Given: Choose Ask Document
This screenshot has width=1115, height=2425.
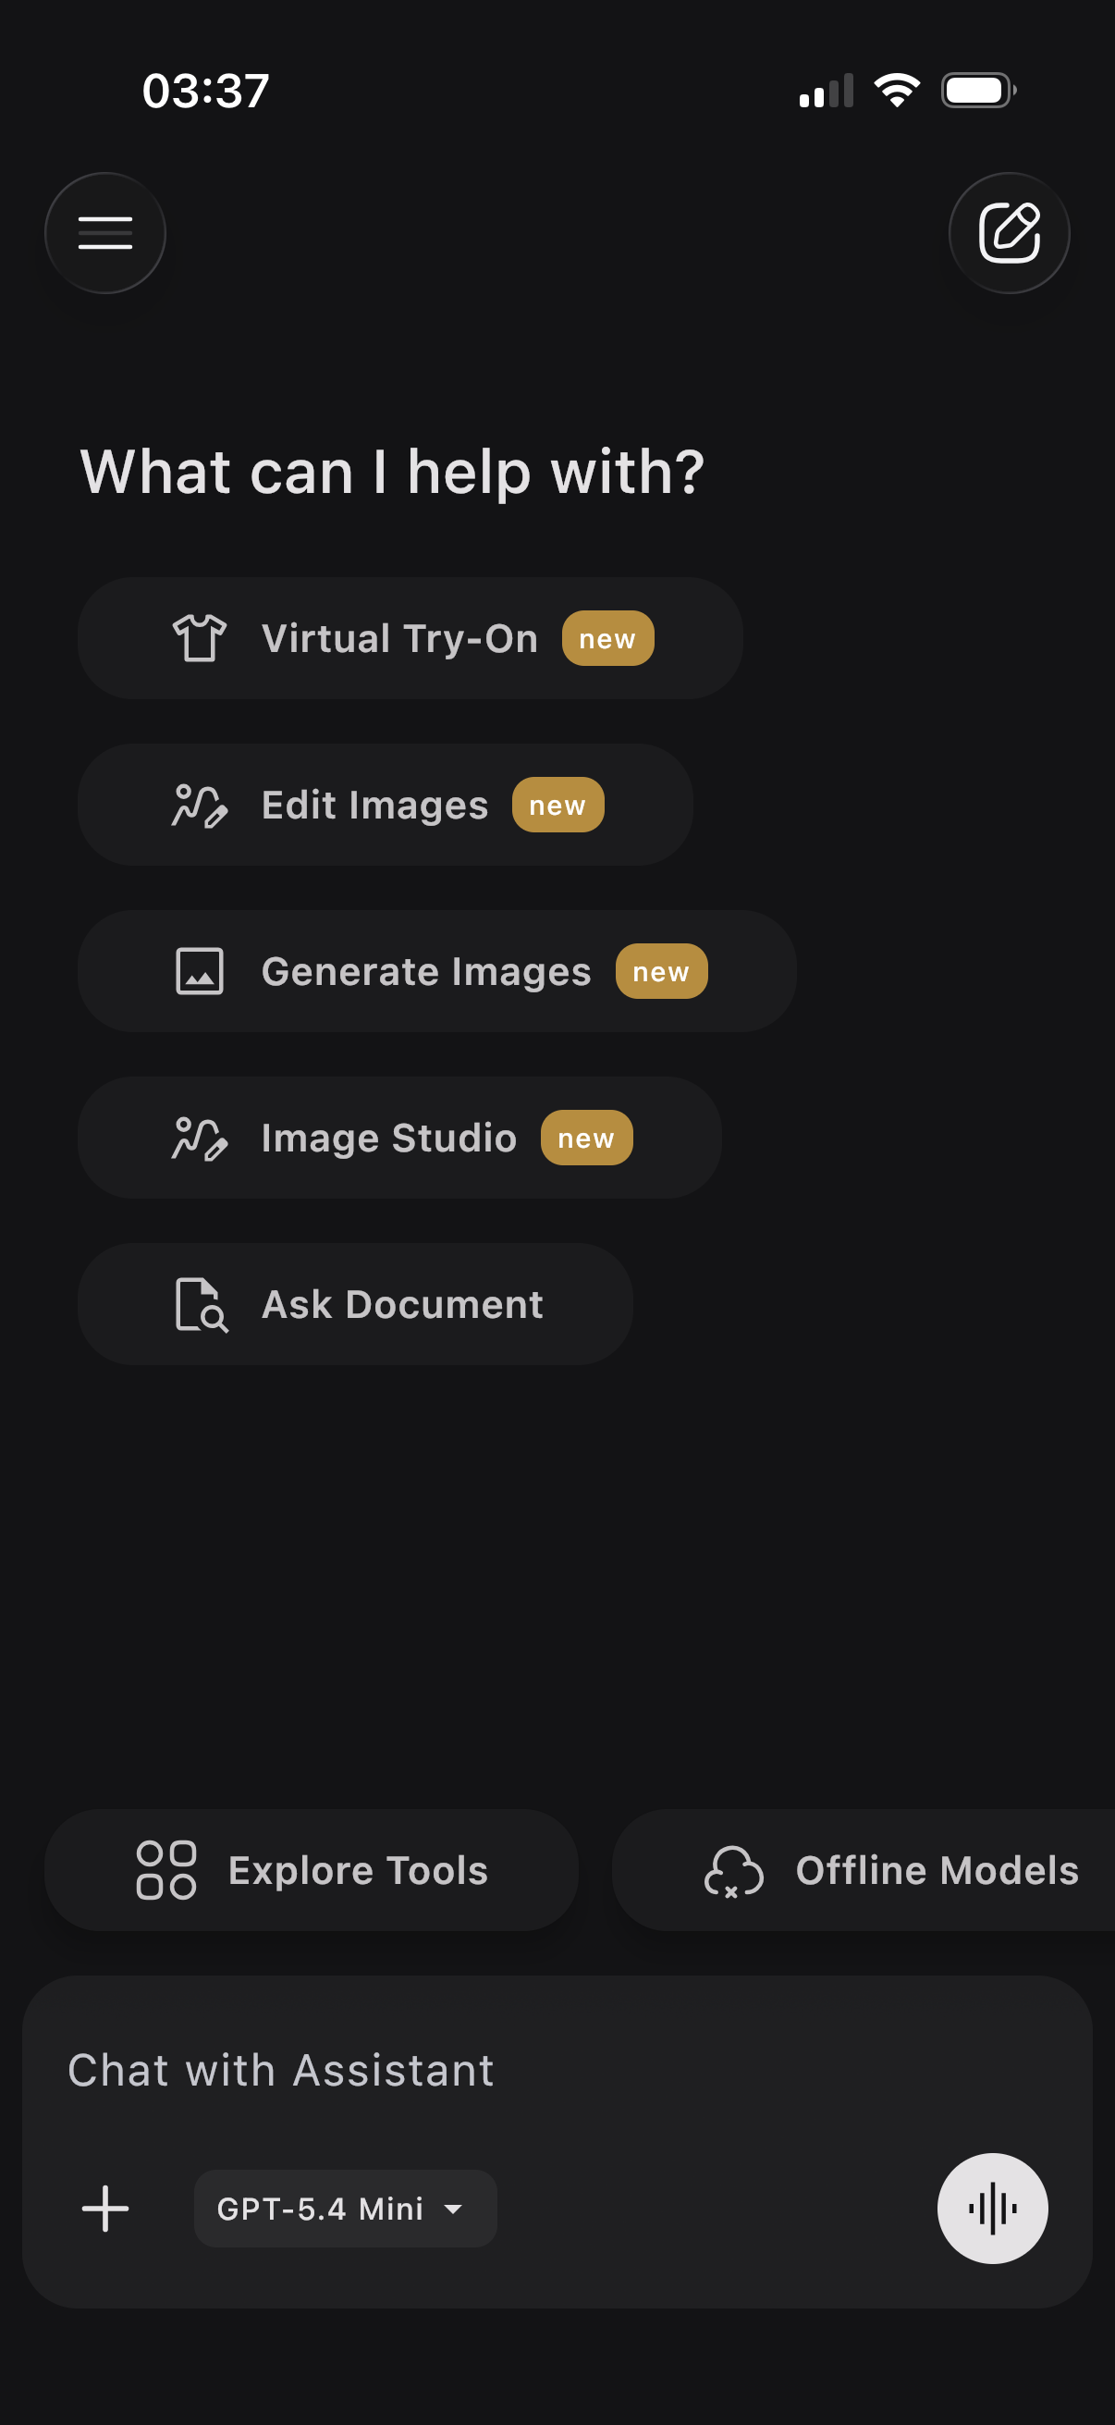Looking at the screenshot, I should click(356, 1304).
